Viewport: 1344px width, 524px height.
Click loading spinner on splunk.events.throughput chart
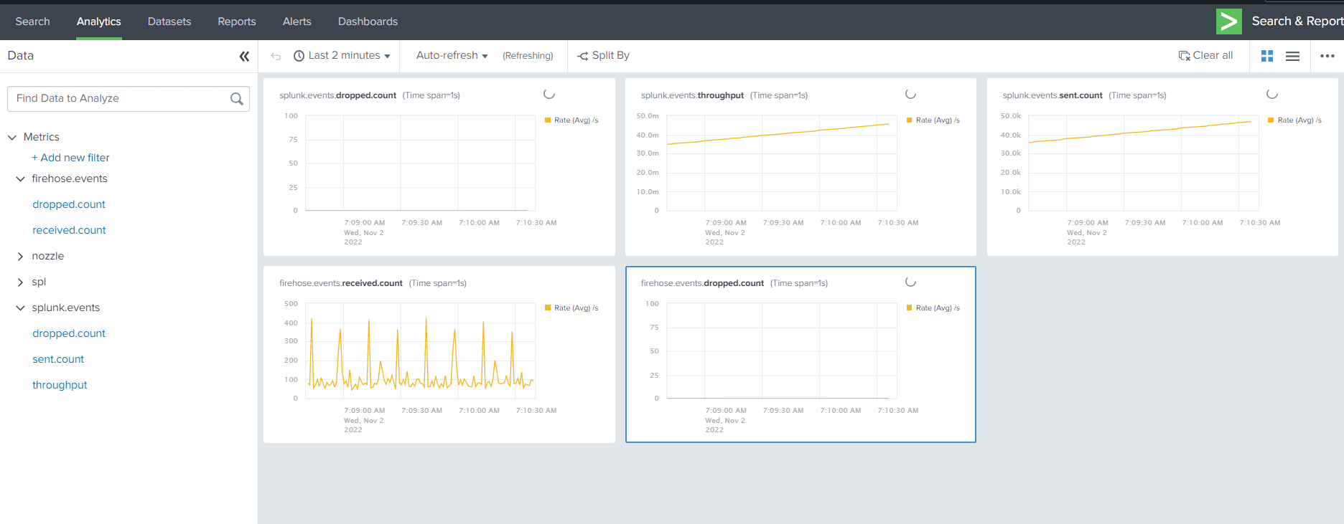(910, 94)
